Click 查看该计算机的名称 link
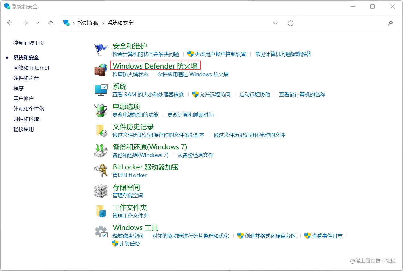The height and width of the screenshot is (271, 403). click(302, 95)
